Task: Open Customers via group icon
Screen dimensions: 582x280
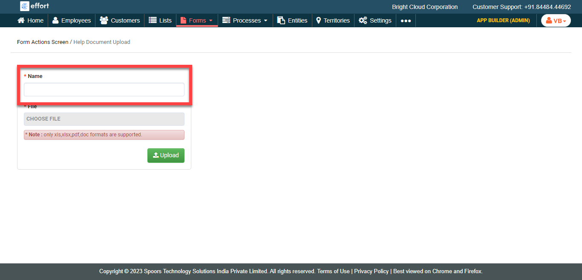Action: pyautogui.click(x=104, y=20)
